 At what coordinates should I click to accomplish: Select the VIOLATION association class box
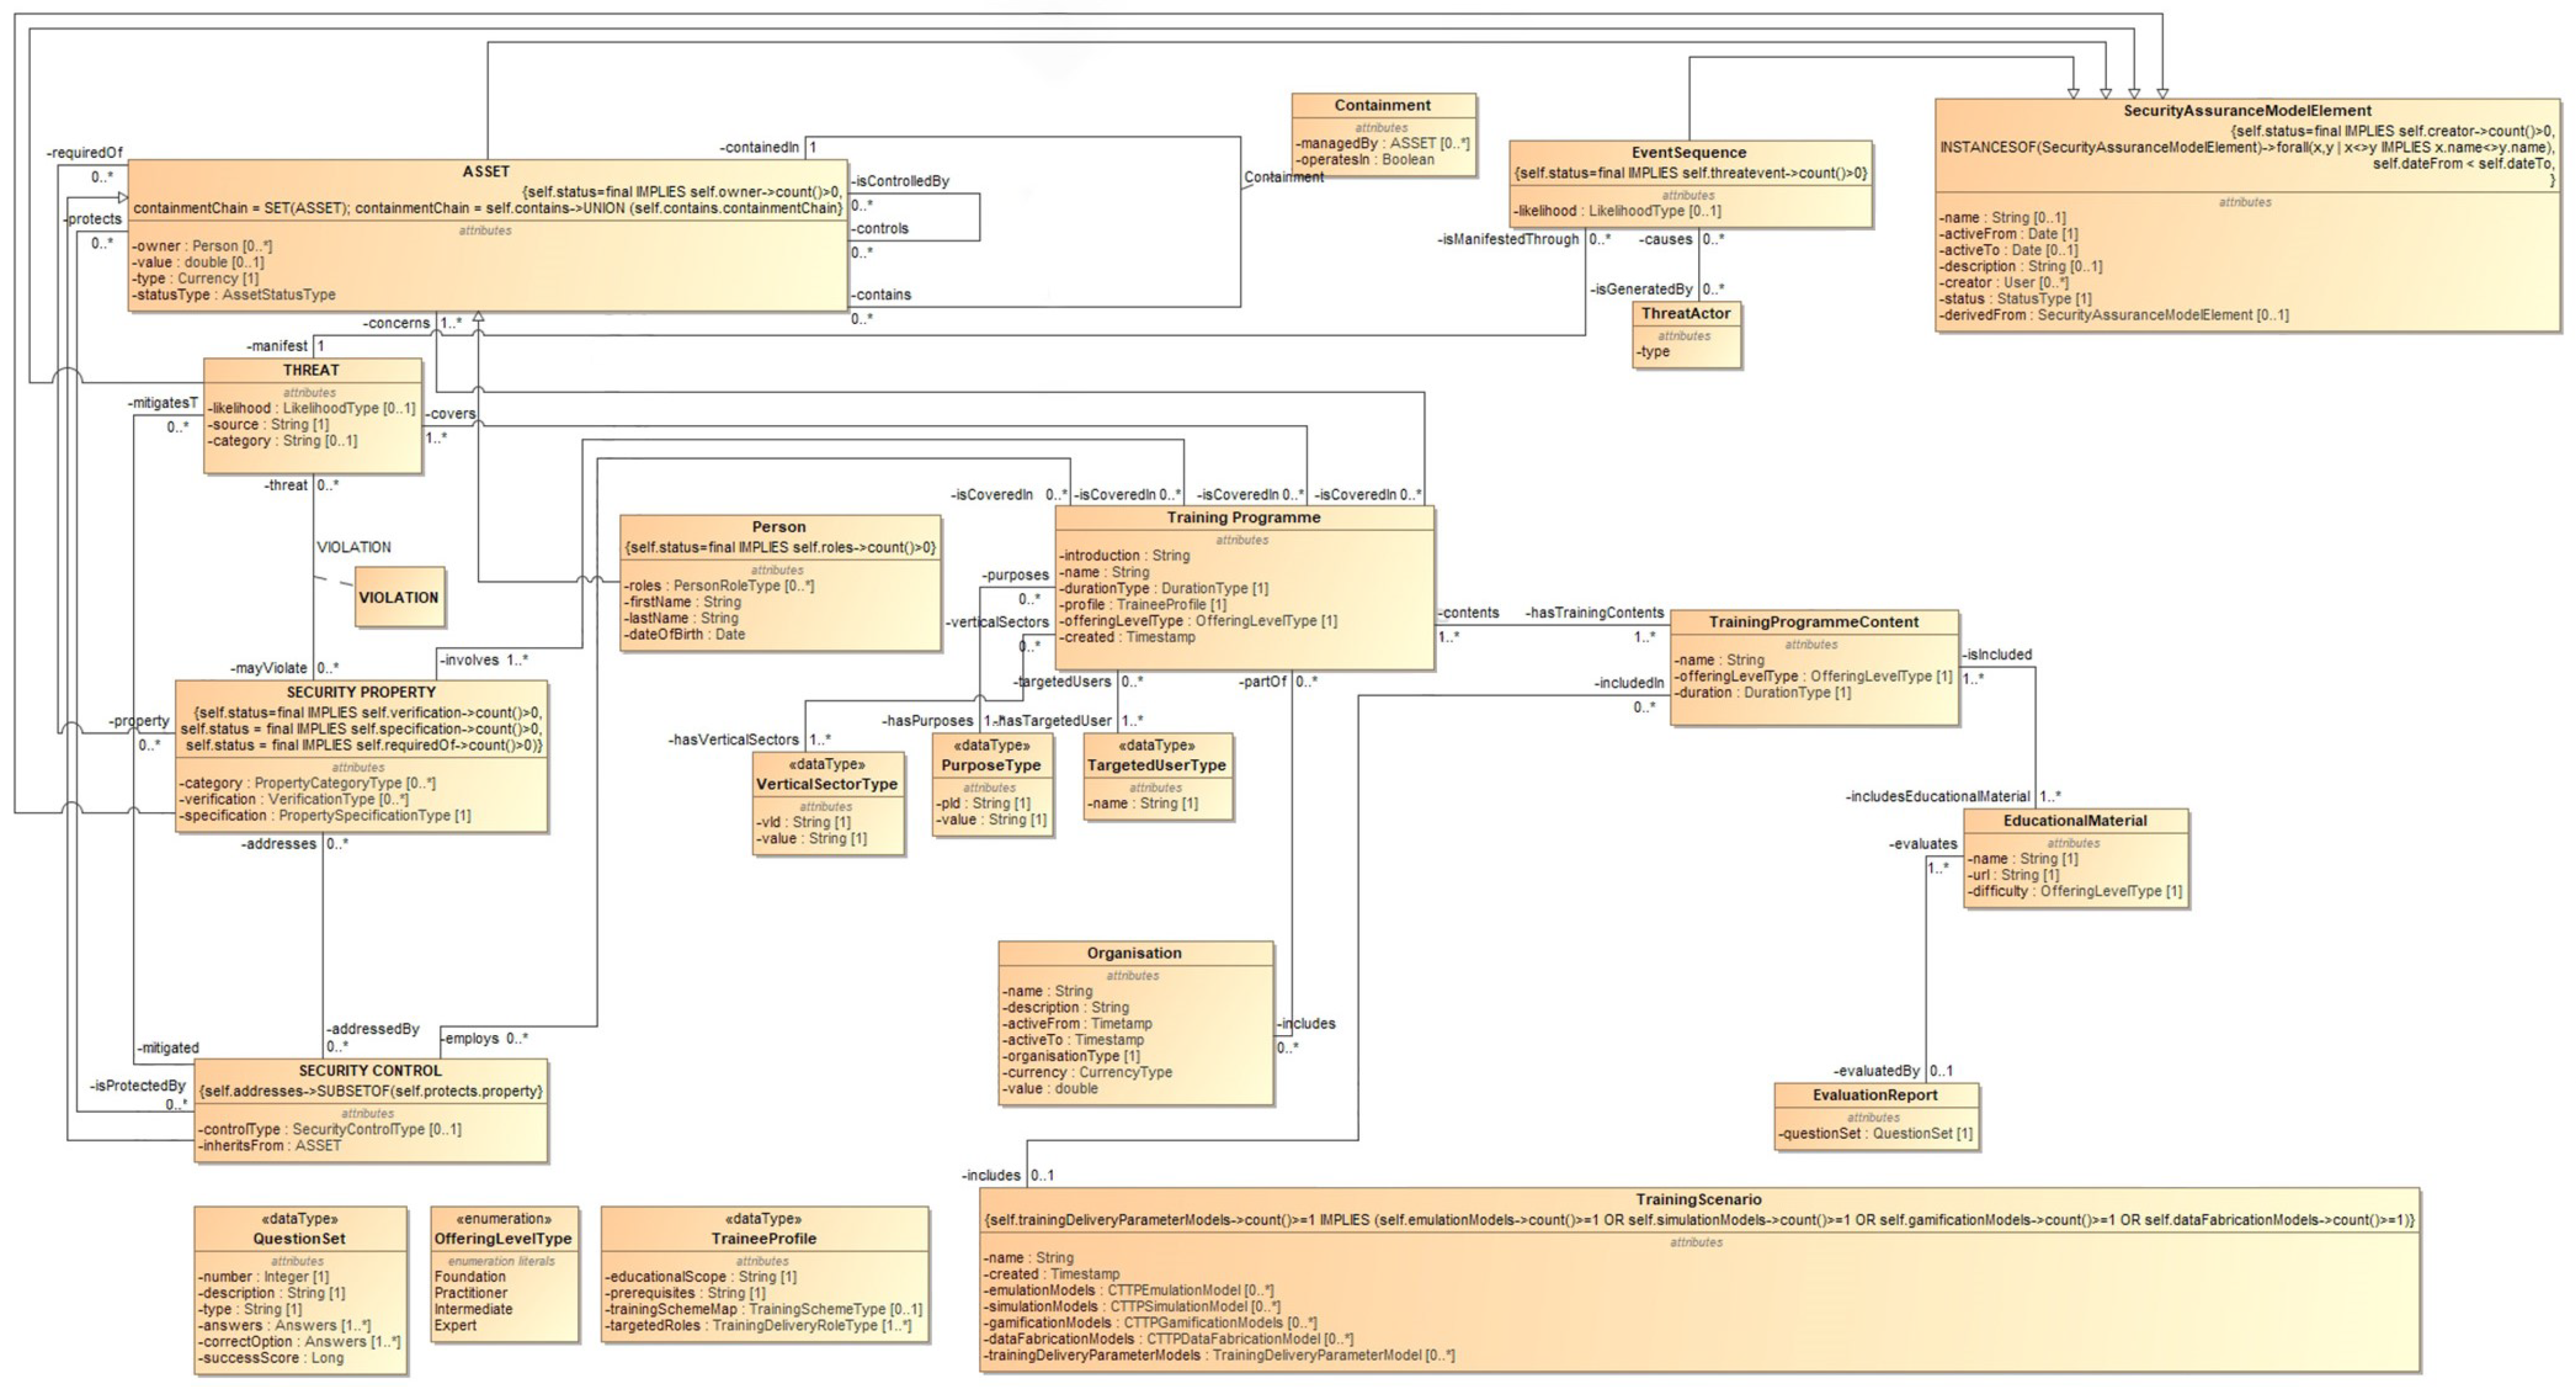pos(399,597)
